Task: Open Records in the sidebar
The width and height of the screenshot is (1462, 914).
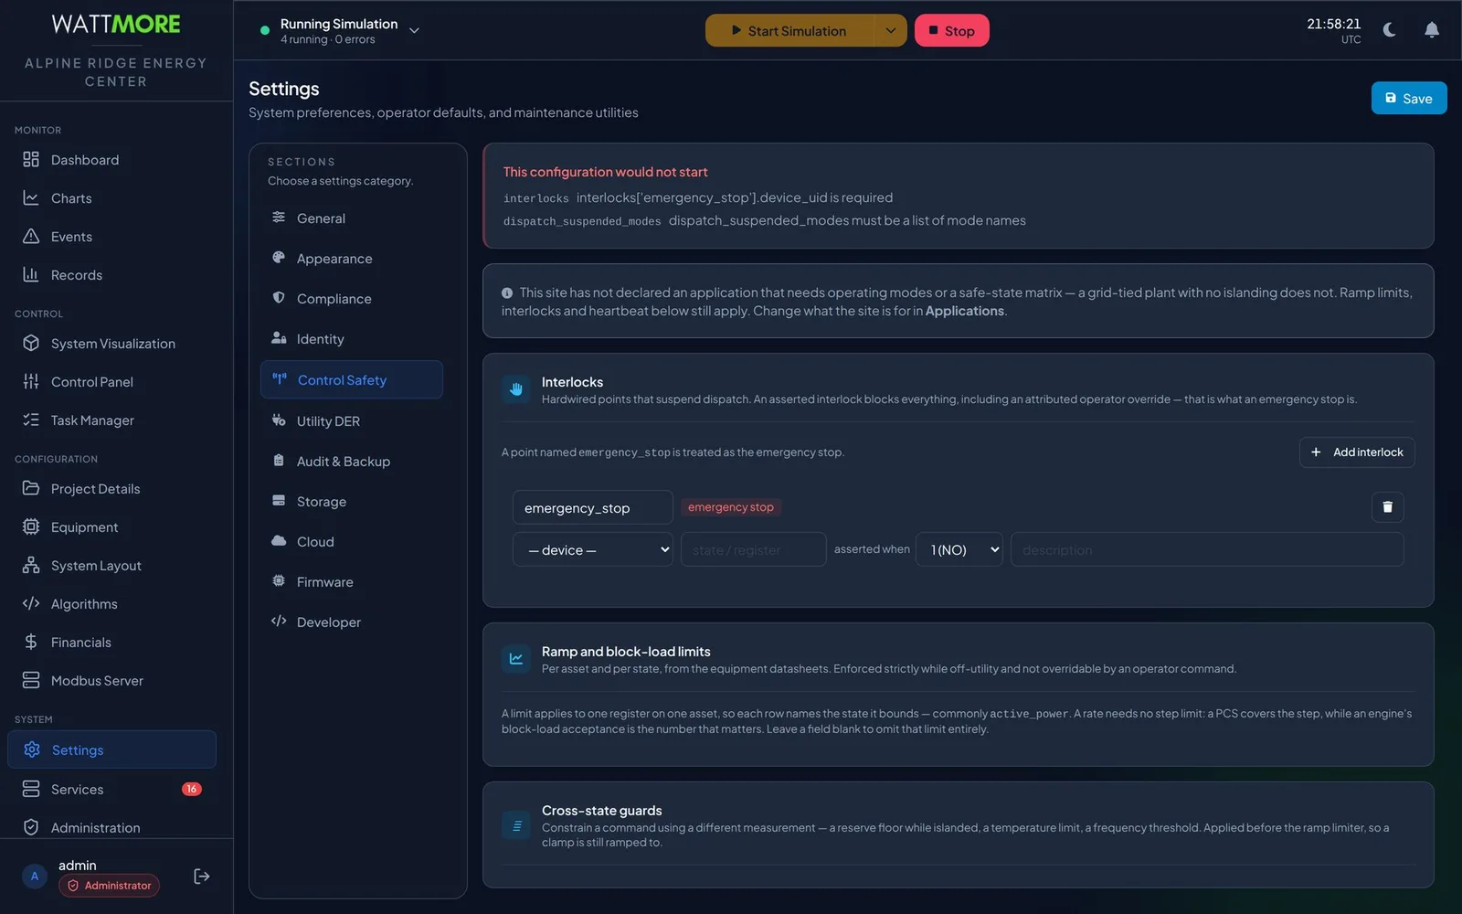Action: (111, 275)
